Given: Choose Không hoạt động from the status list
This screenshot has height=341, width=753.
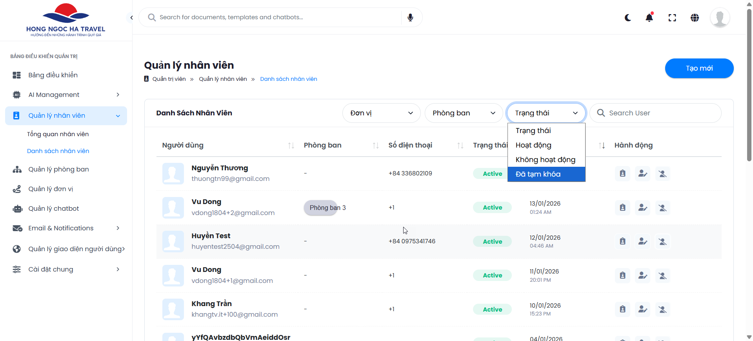Looking at the screenshot, I should (546, 160).
